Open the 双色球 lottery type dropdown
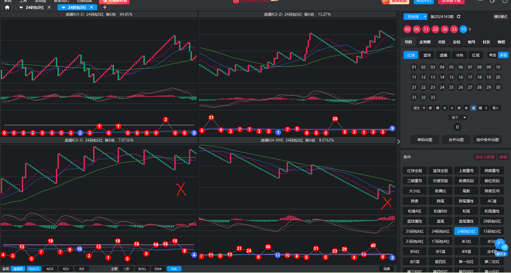 coord(415,17)
